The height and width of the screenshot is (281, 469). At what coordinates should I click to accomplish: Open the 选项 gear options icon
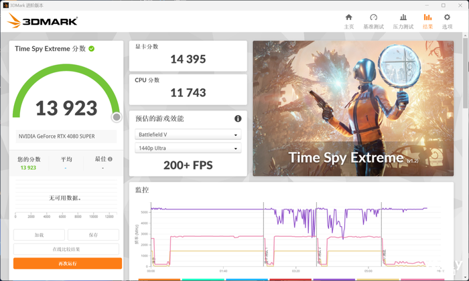[447, 17]
